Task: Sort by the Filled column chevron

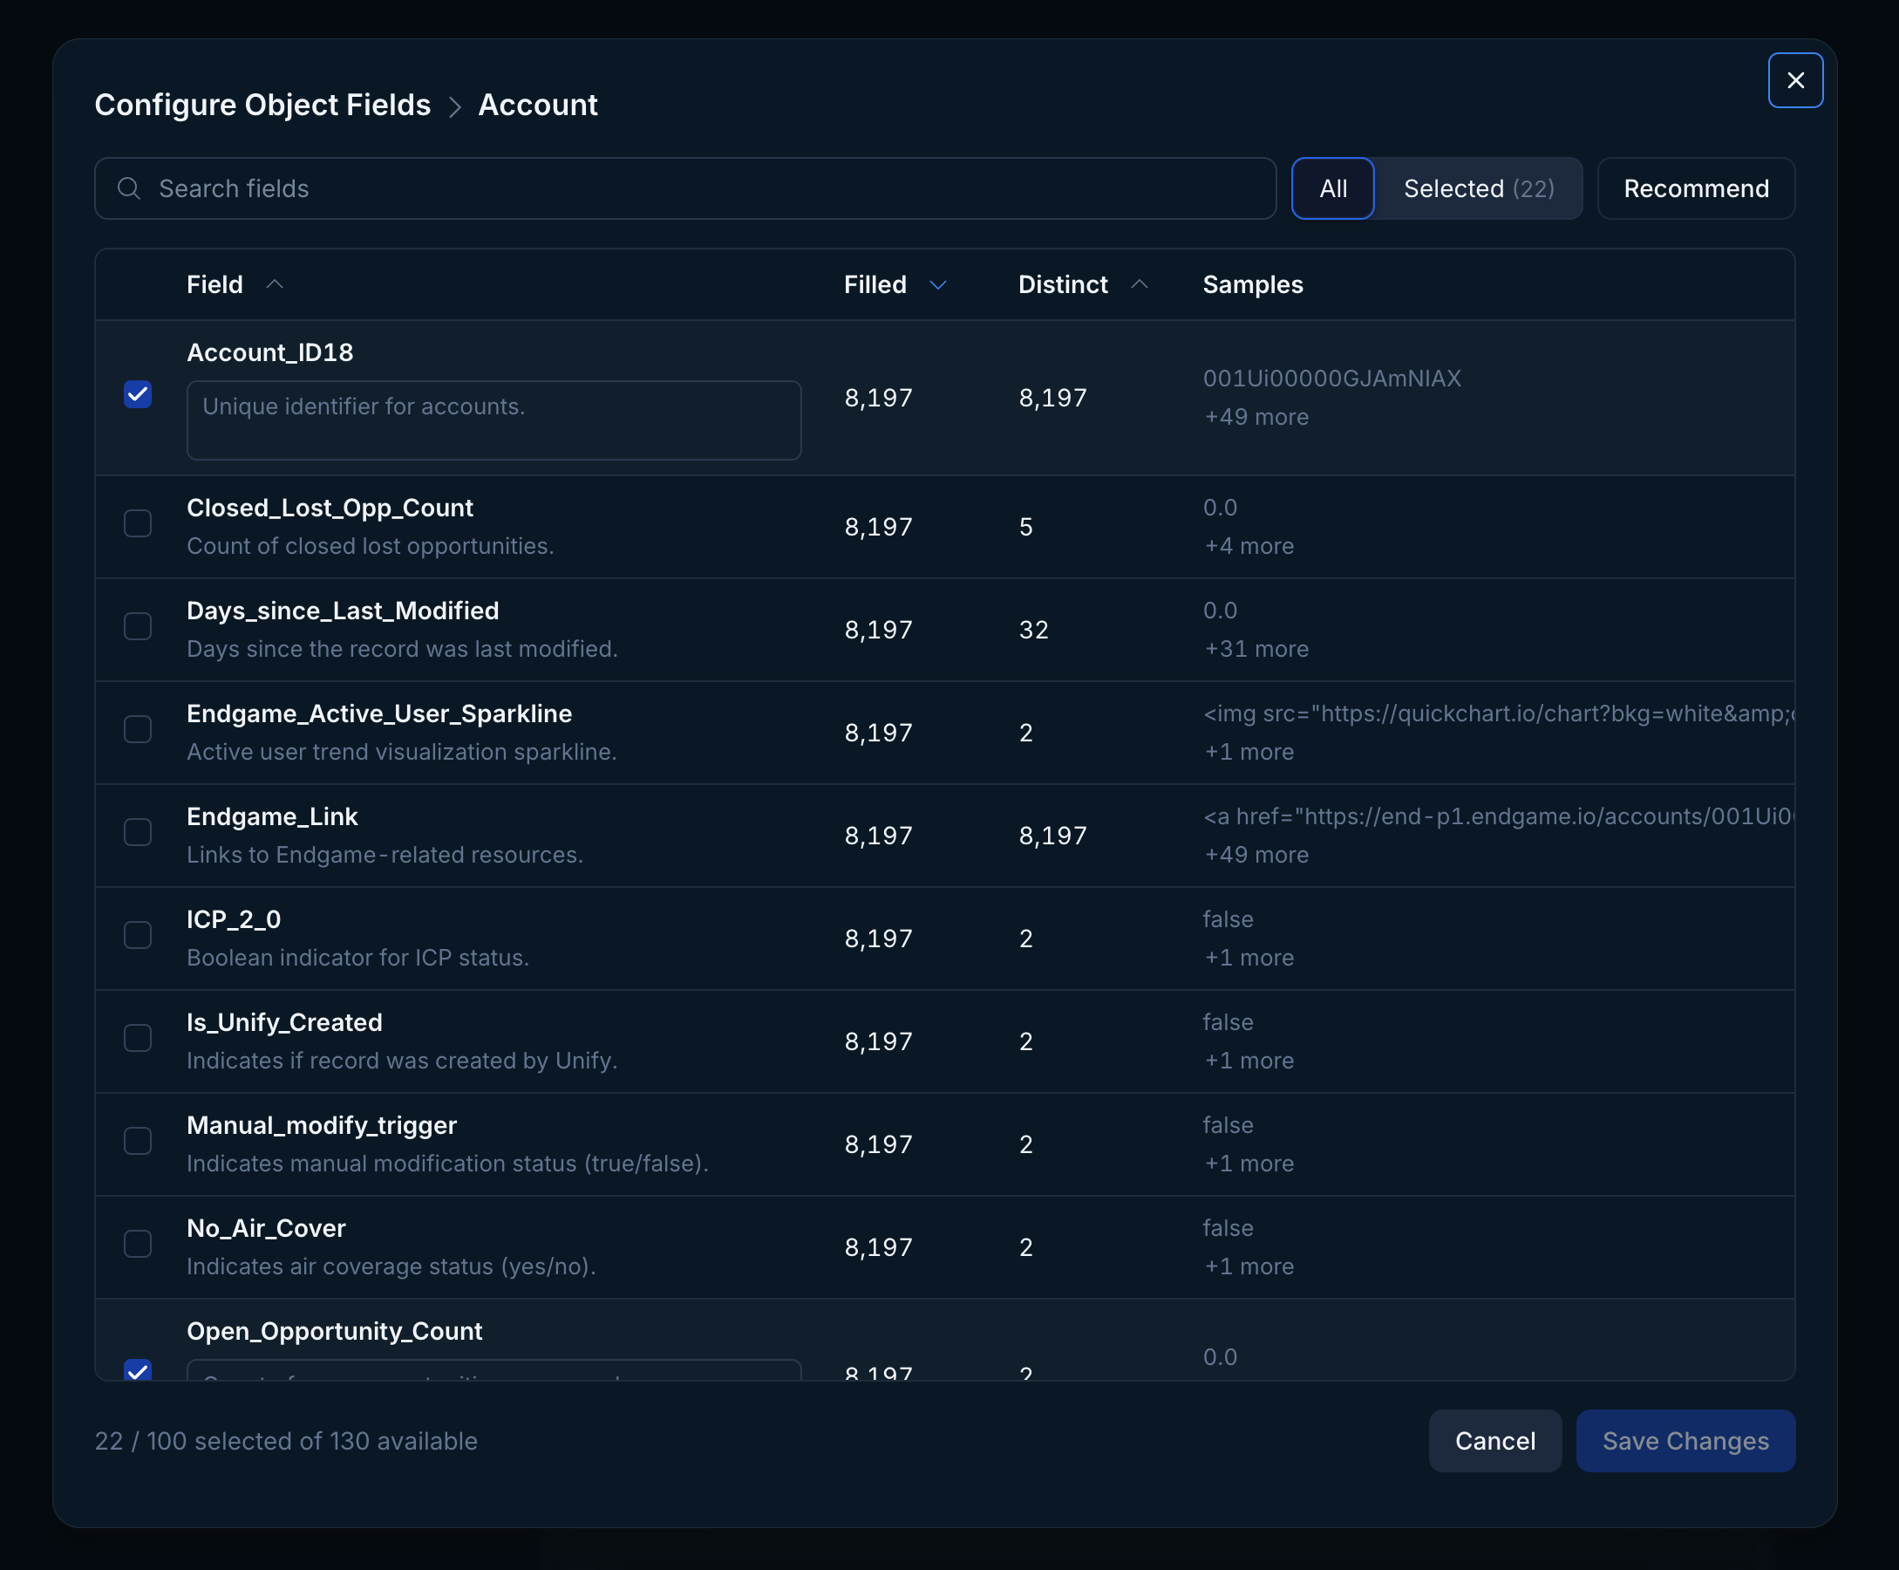Action: pyautogui.click(x=937, y=285)
